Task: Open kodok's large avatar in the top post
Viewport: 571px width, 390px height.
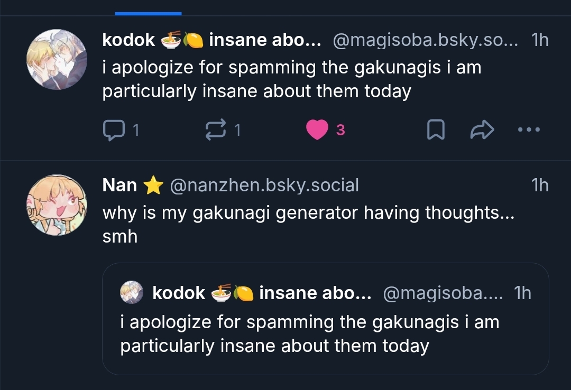Action: point(57,59)
